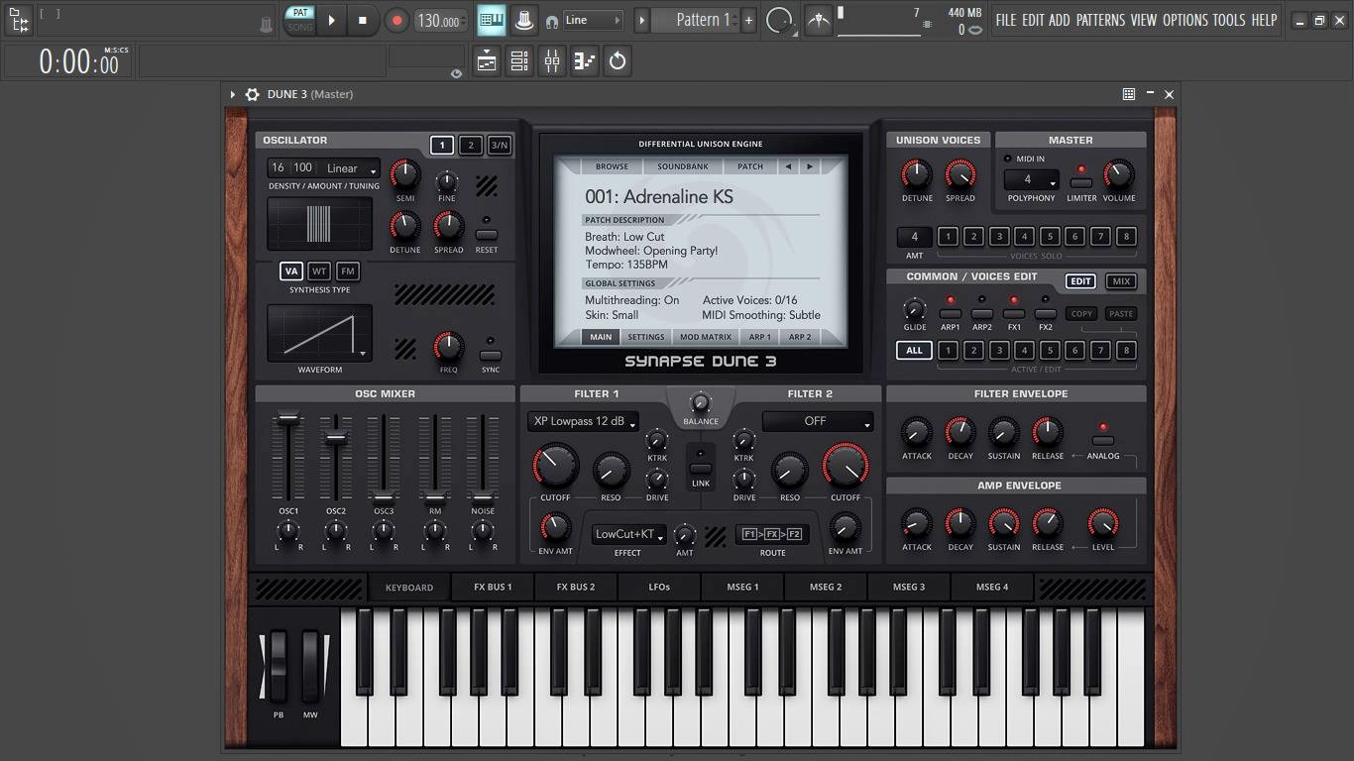Toggle the oscillator SYNC switch
1354x761 pixels.
[491, 355]
